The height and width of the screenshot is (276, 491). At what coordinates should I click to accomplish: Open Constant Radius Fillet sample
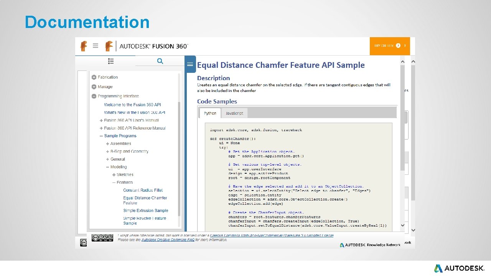coord(143,190)
